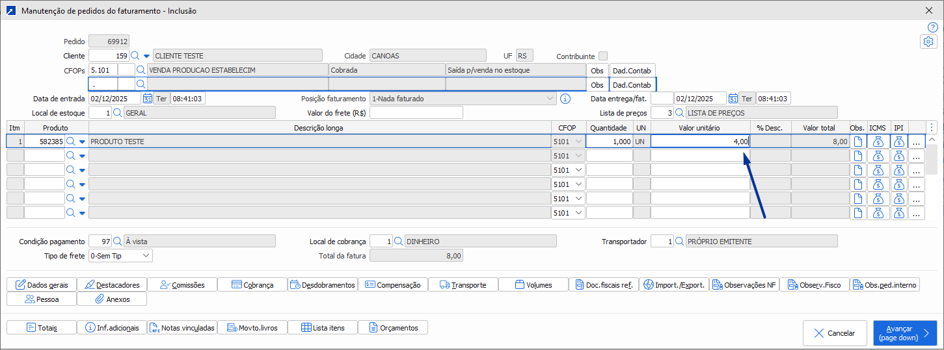Click the Posição faturamento info icon
The width and height of the screenshot is (944, 350).
565,99
